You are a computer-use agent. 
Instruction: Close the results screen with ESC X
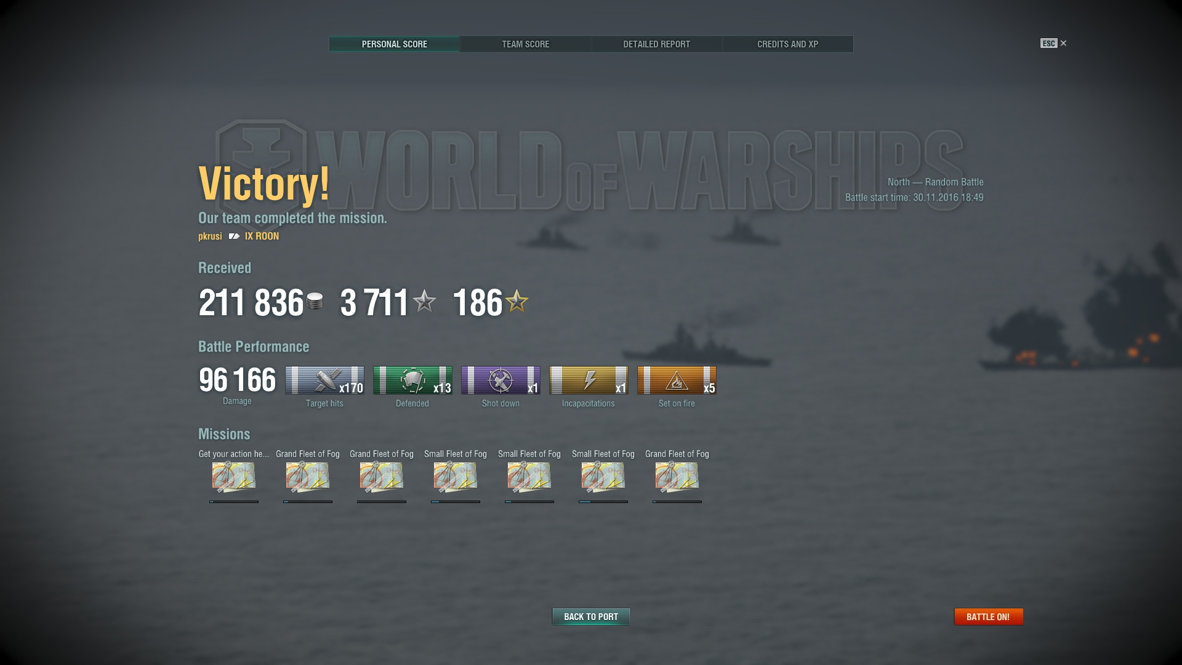pyautogui.click(x=1054, y=43)
